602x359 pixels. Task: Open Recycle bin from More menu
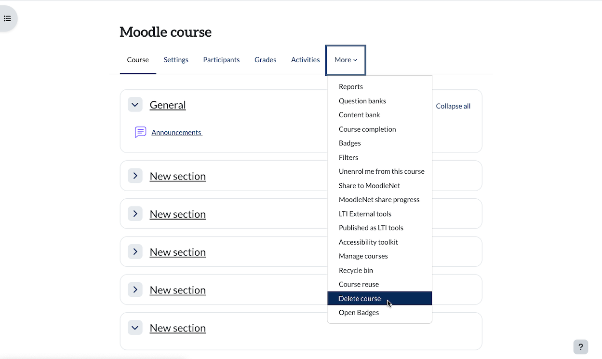[356, 270]
